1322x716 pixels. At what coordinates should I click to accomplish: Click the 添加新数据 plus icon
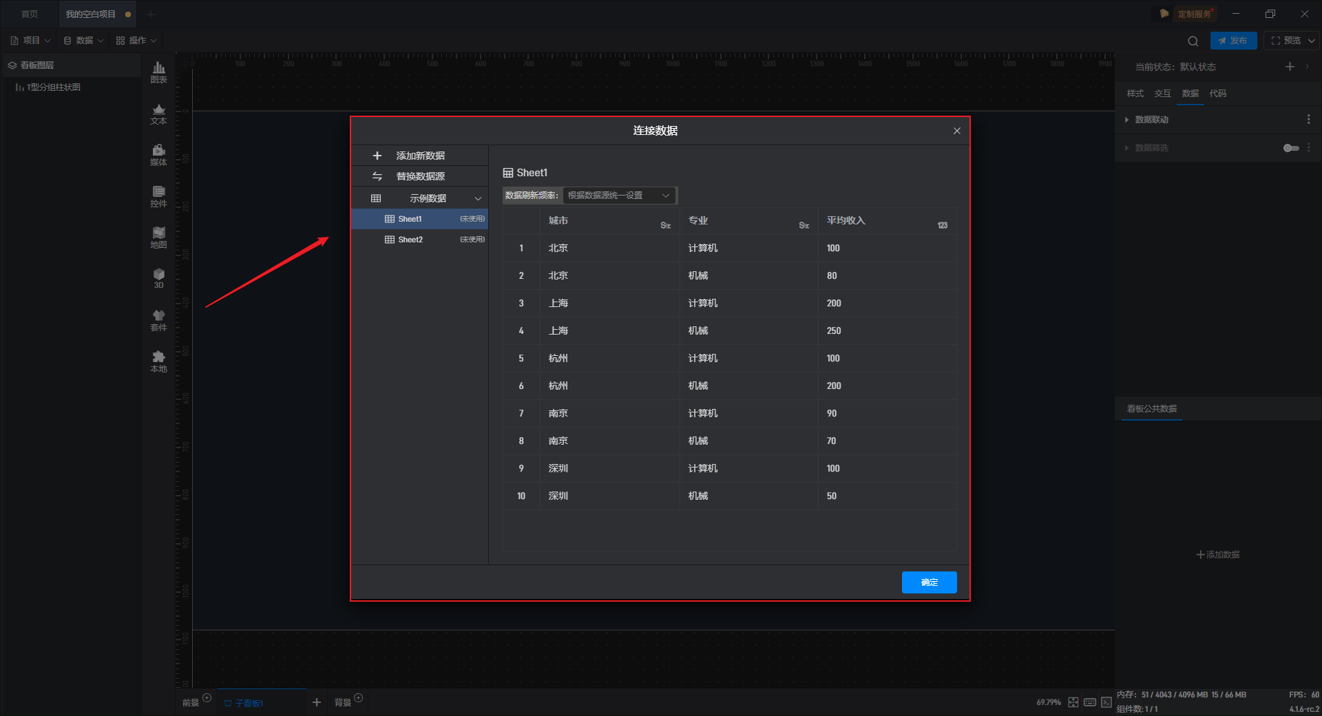(377, 156)
